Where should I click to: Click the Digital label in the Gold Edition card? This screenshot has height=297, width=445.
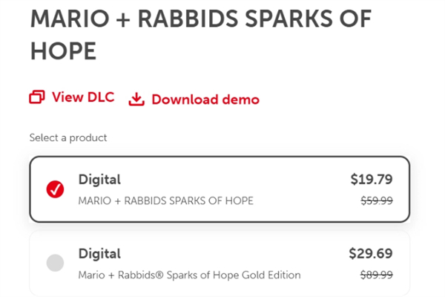tap(99, 253)
